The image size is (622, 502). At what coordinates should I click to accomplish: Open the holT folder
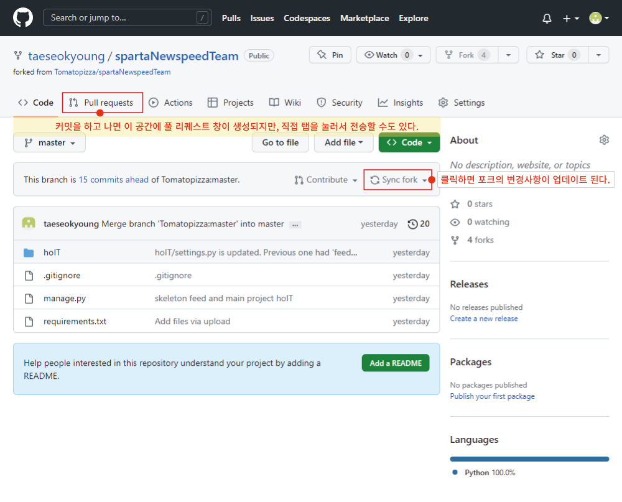[52, 253]
